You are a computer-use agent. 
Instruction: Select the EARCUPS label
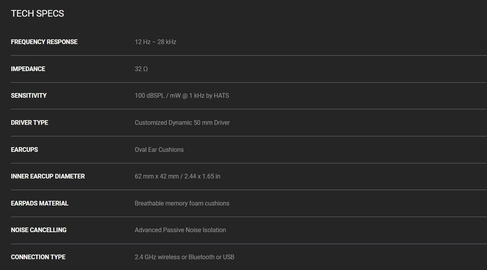[24, 149]
